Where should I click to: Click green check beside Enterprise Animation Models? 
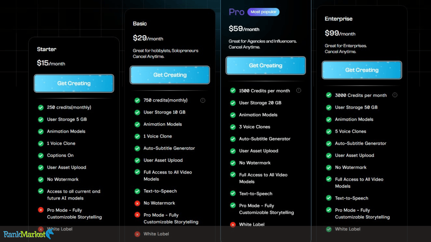pyautogui.click(x=329, y=119)
